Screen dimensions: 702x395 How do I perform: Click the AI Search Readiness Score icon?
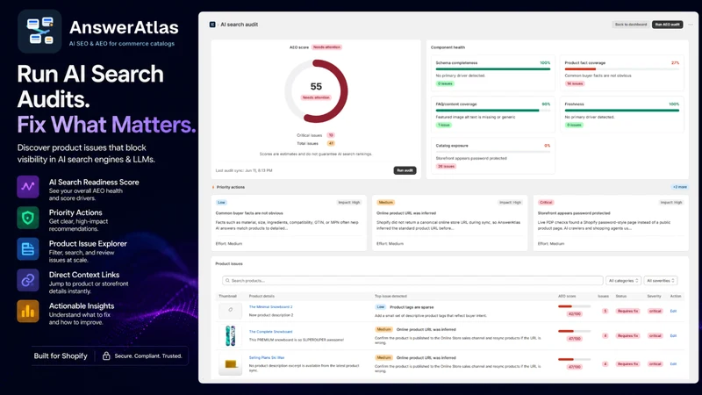[28, 187]
